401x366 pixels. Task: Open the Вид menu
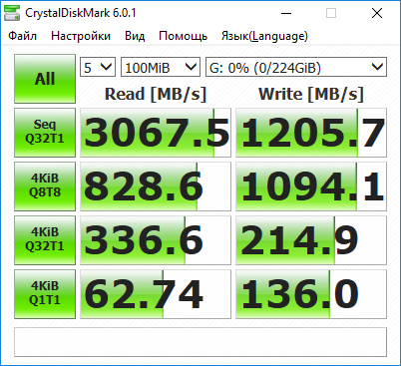coord(135,36)
